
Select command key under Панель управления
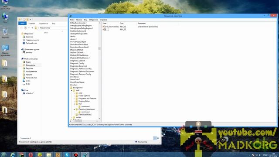[x=85, y=112]
